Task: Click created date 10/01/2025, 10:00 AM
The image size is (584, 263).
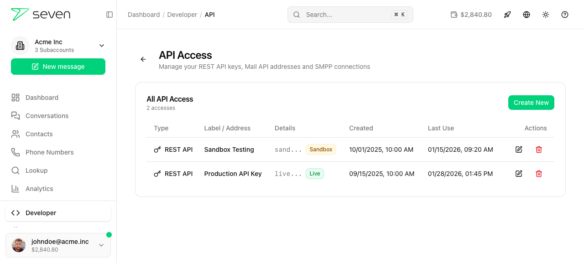Action: [381, 150]
